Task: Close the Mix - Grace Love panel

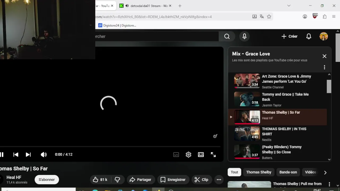Action: point(324,56)
